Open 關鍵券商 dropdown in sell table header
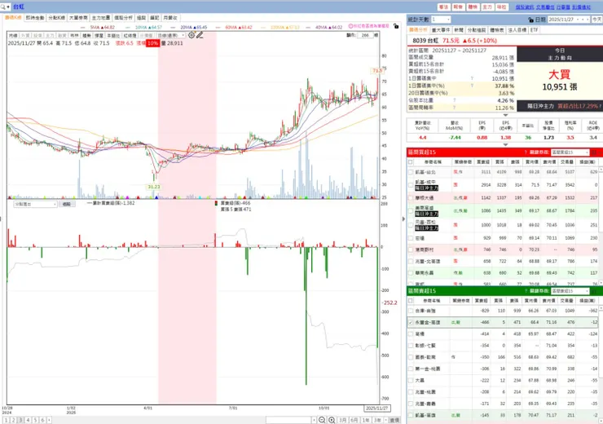Image resolution: width=603 pixels, height=424 pixels. tap(570, 291)
